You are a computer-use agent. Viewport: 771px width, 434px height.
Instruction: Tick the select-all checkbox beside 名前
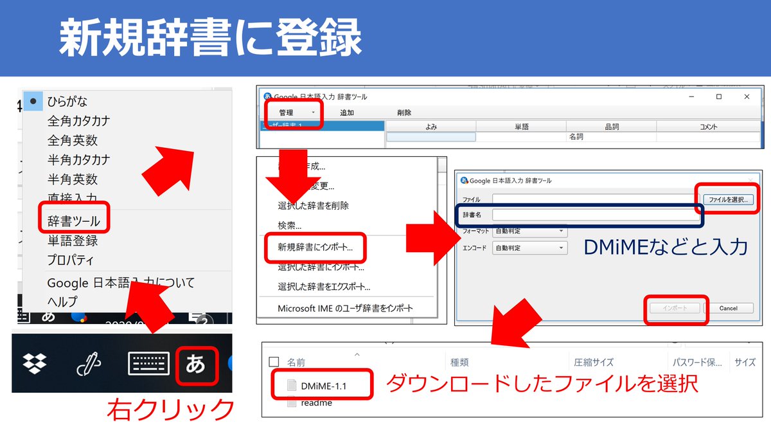click(274, 362)
